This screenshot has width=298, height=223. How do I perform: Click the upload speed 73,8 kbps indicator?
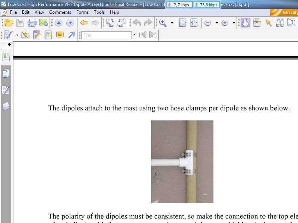pyautogui.click(x=206, y=5)
